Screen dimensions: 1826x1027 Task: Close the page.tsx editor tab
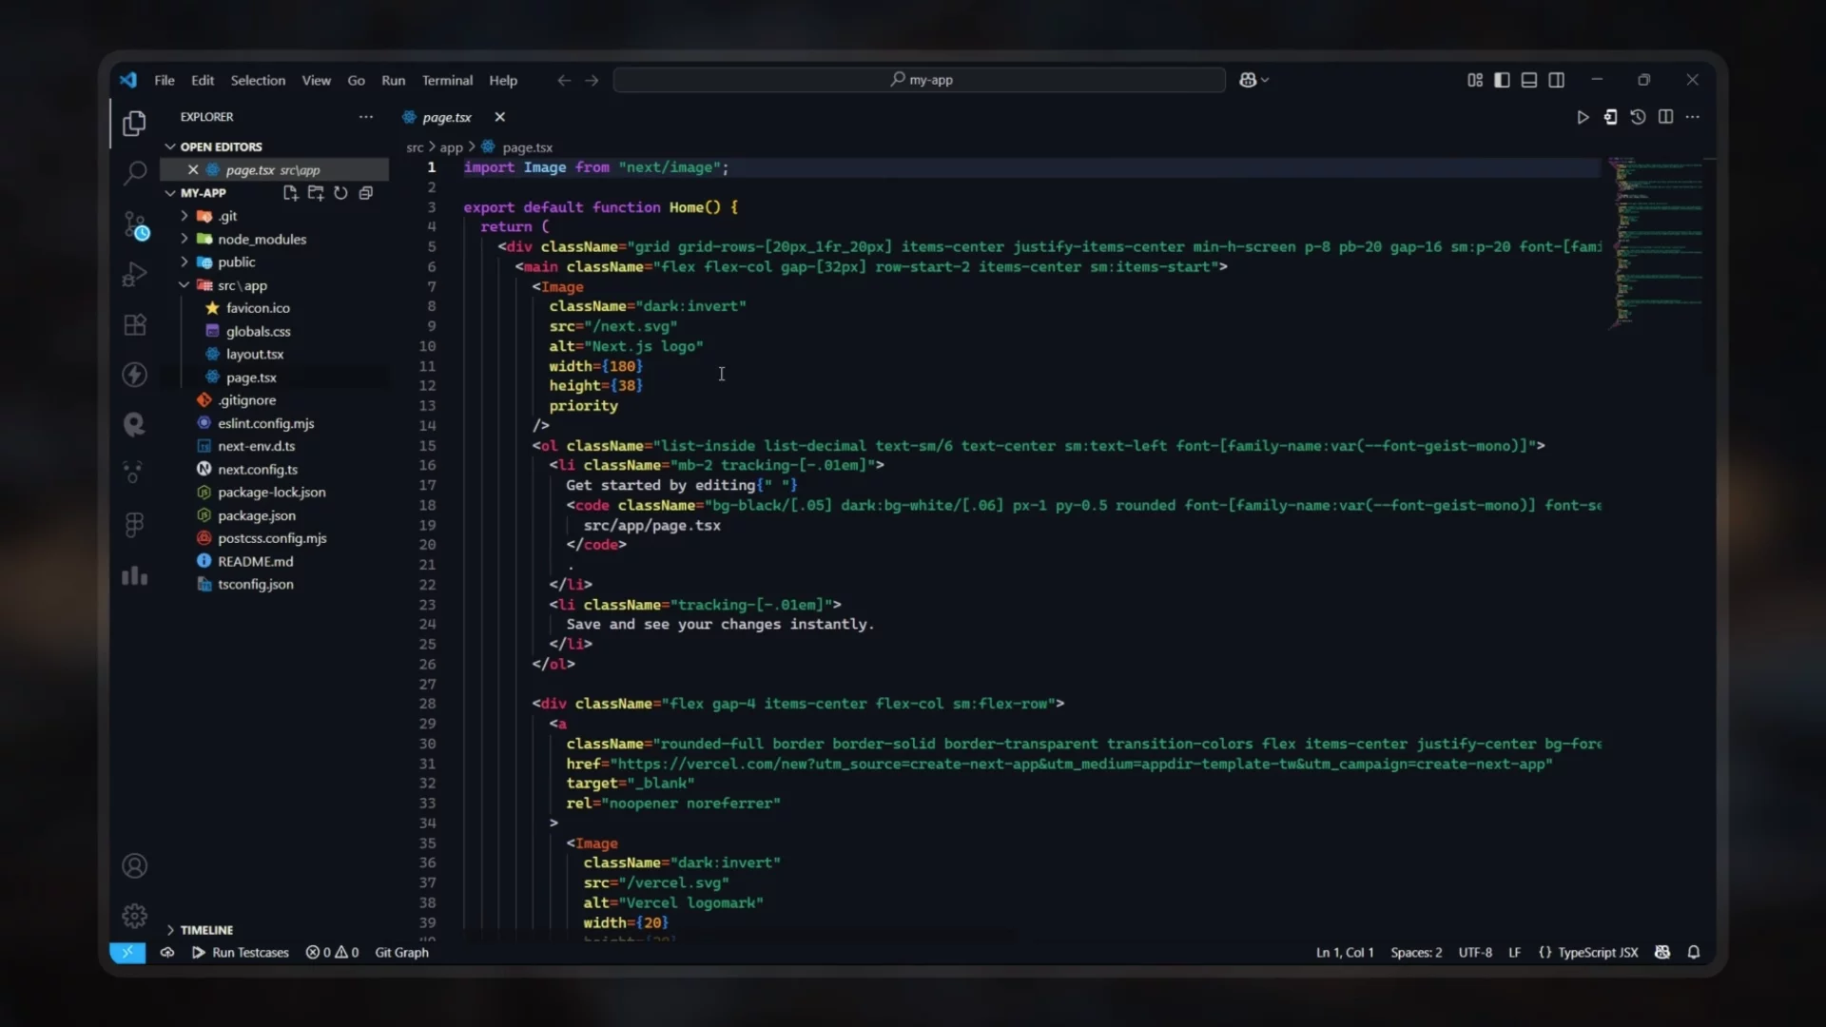[x=499, y=117]
